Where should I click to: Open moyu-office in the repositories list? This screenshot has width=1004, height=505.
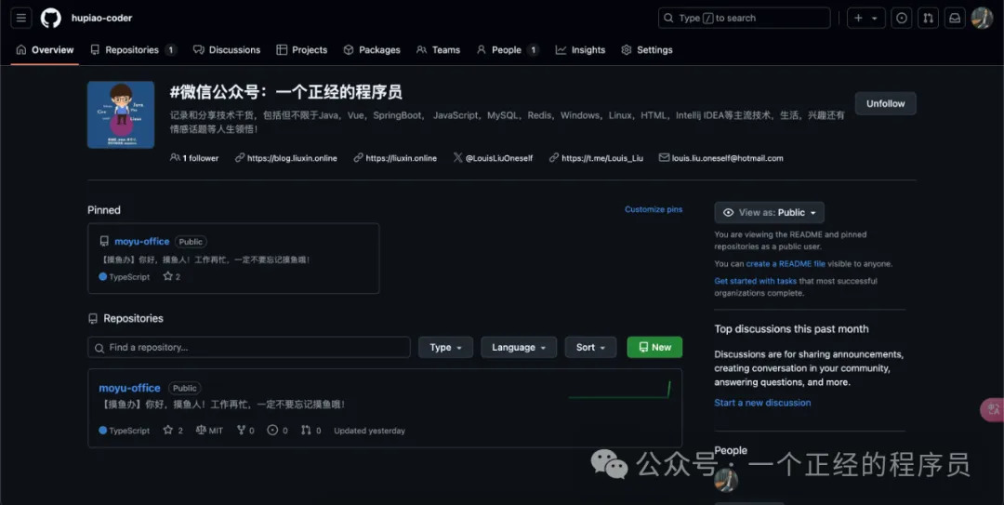129,388
